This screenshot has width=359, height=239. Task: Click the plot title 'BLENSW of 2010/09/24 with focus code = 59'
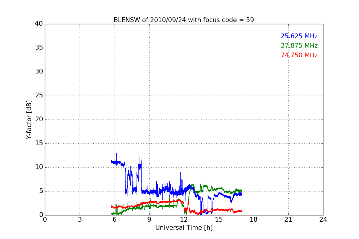tap(184, 20)
